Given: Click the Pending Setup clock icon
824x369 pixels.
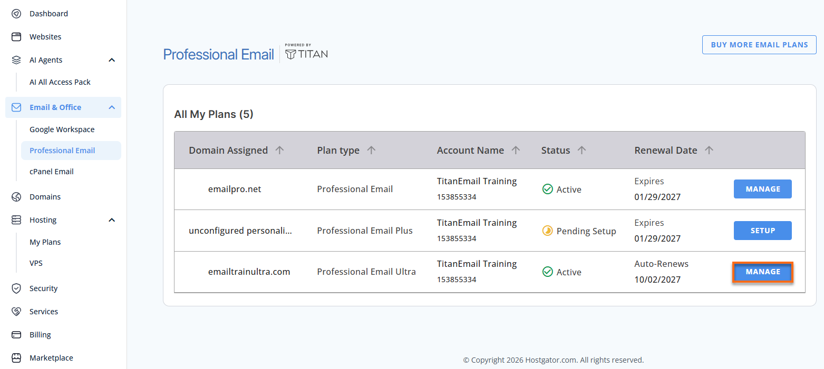Looking at the screenshot, I should (x=547, y=231).
